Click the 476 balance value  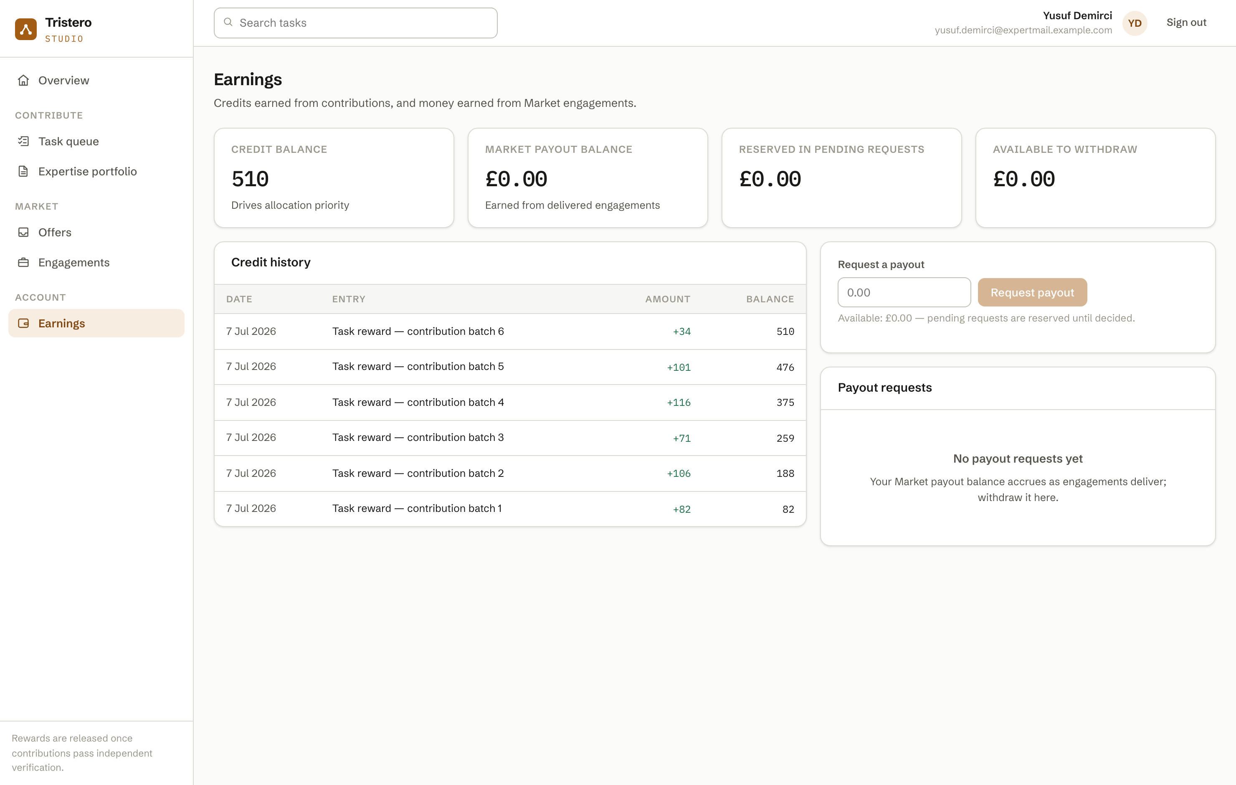pyautogui.click(x=785, y=367)
